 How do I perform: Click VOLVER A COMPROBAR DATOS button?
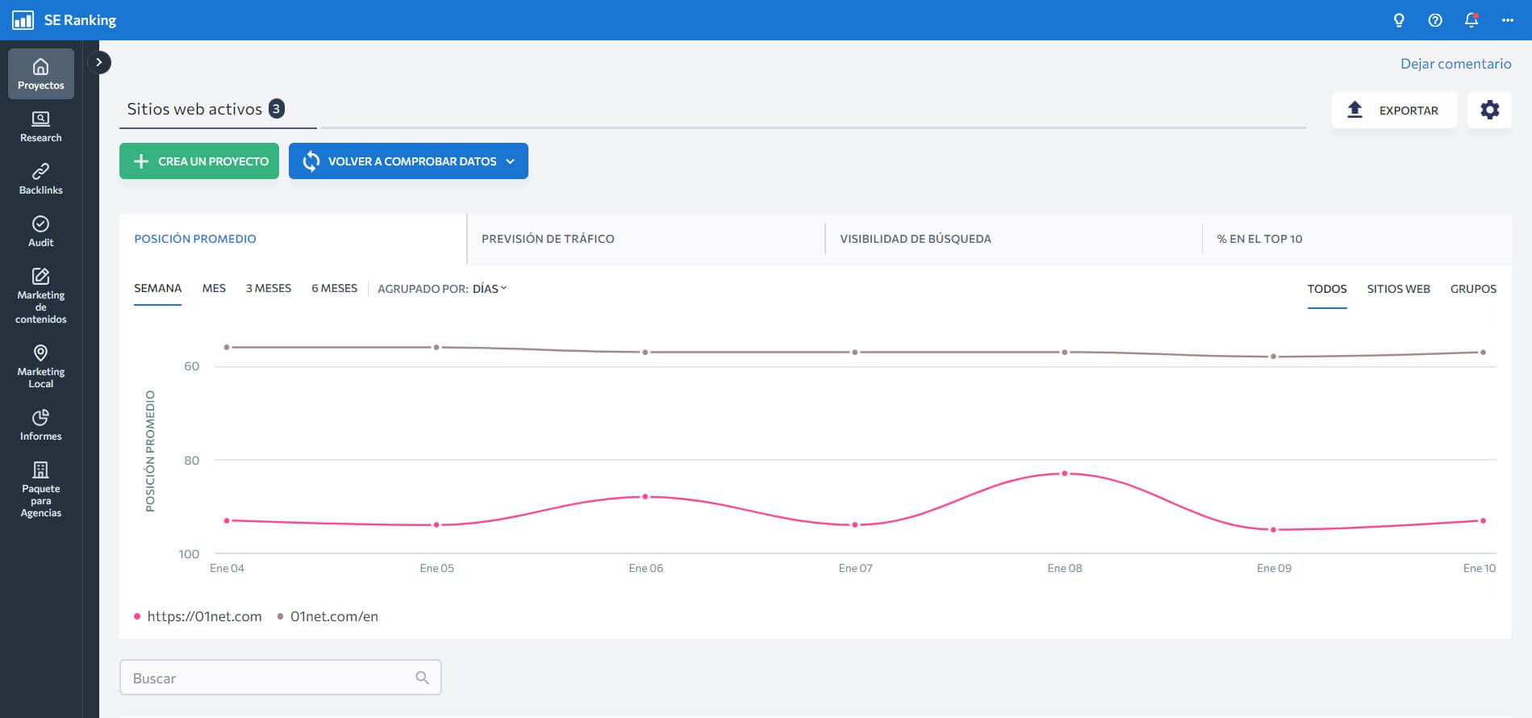tap(408, 161)
